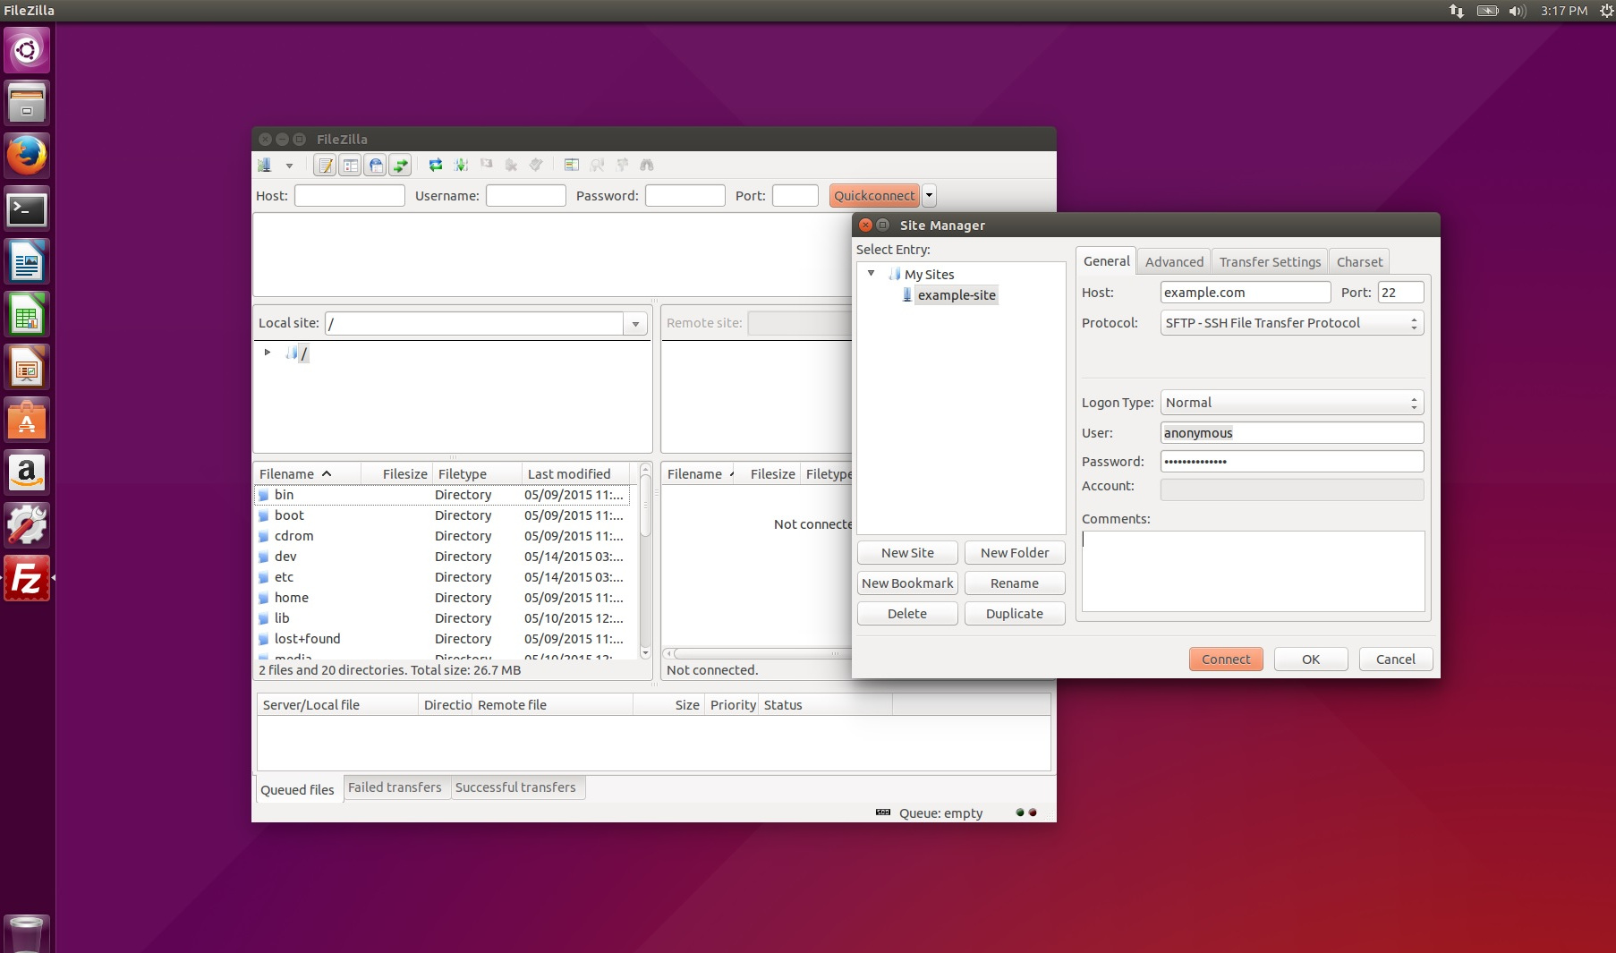Toggle synchronized browsing
The height and width of the screenshot is (953, 1616).
(x=622, y=165)
